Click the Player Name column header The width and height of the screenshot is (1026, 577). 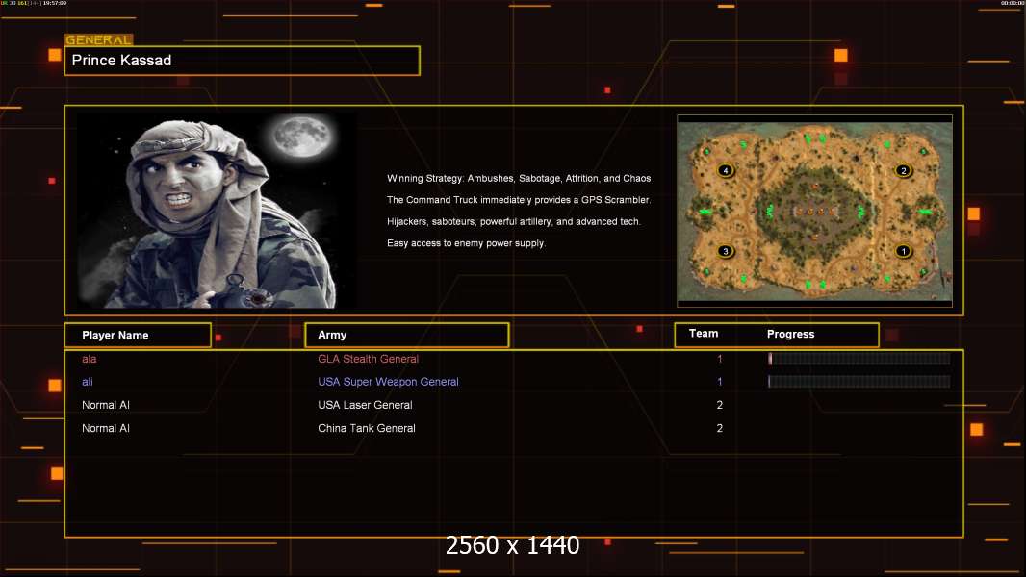point(138,335)
